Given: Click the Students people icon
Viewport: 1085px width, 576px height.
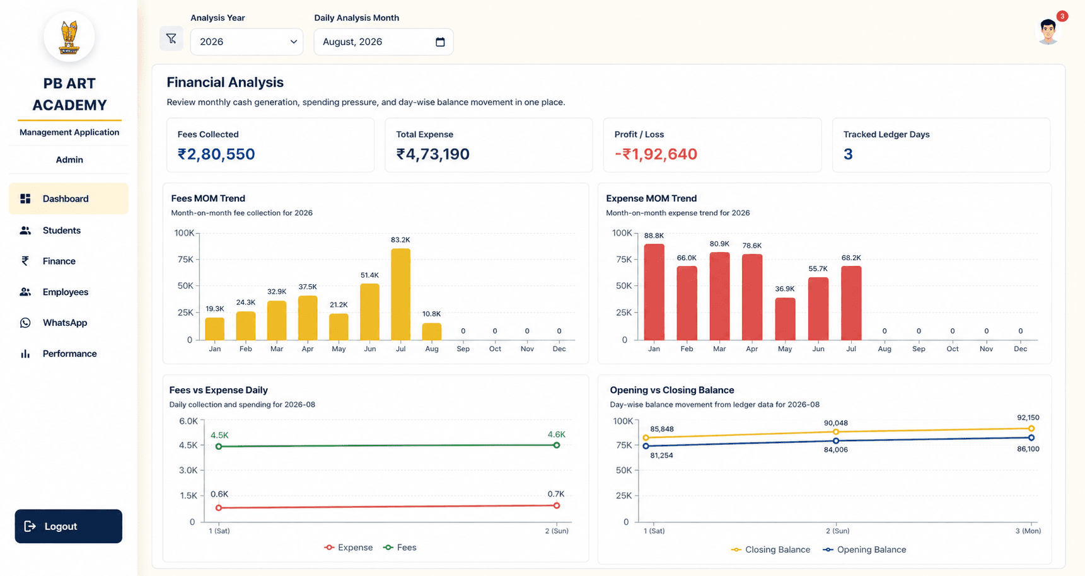Looking at the screenshot, I should coord(25,231).
